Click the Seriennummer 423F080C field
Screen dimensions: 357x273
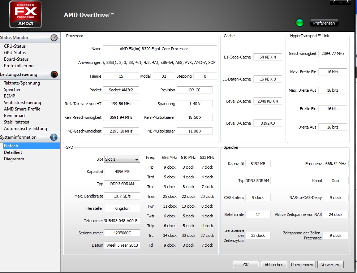[122, 233]
